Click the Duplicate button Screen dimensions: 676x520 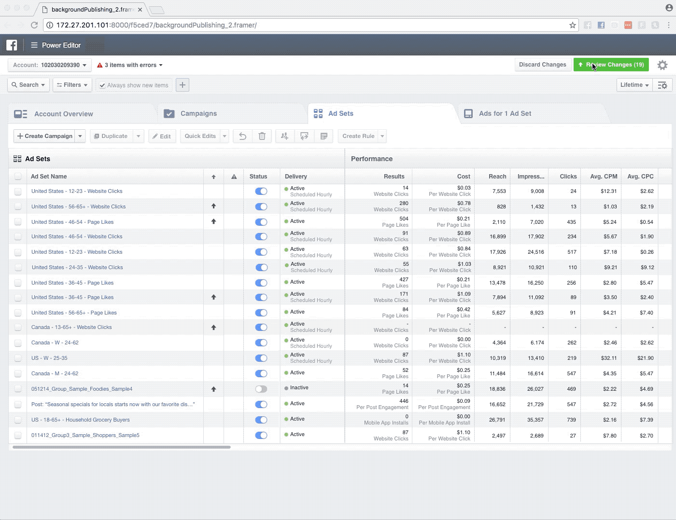pyautogui.click(x=111, y=136)
